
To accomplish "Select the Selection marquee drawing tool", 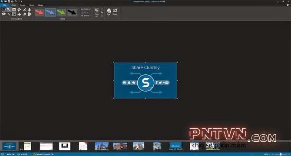I will (x=4, y=10).
